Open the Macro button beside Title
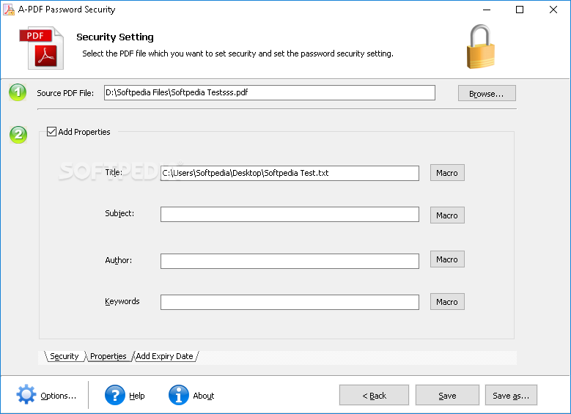This screenshot has height=414, width=571. [x=447, y=173]
